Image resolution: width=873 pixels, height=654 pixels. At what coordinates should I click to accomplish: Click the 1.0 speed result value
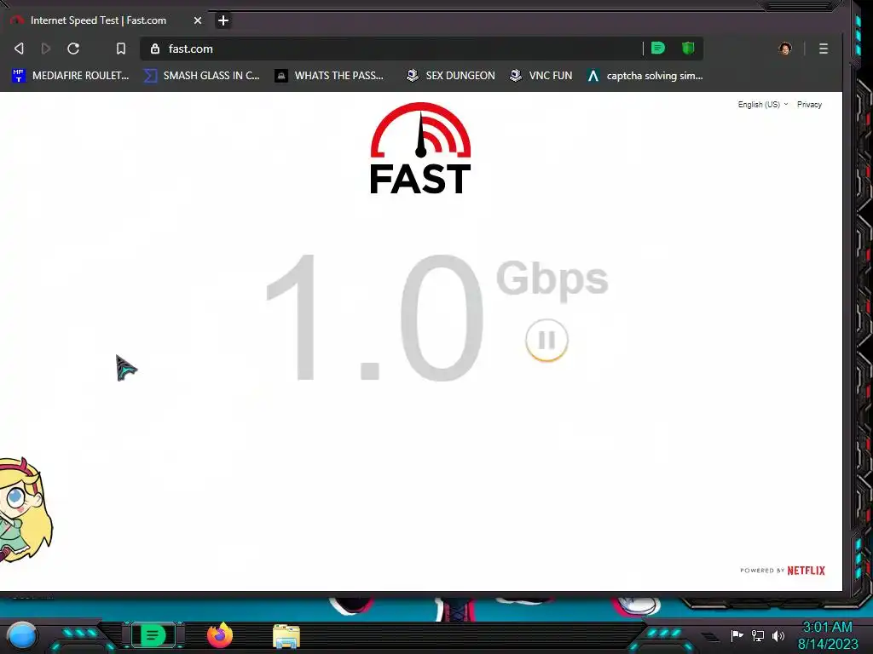(374, 318)
